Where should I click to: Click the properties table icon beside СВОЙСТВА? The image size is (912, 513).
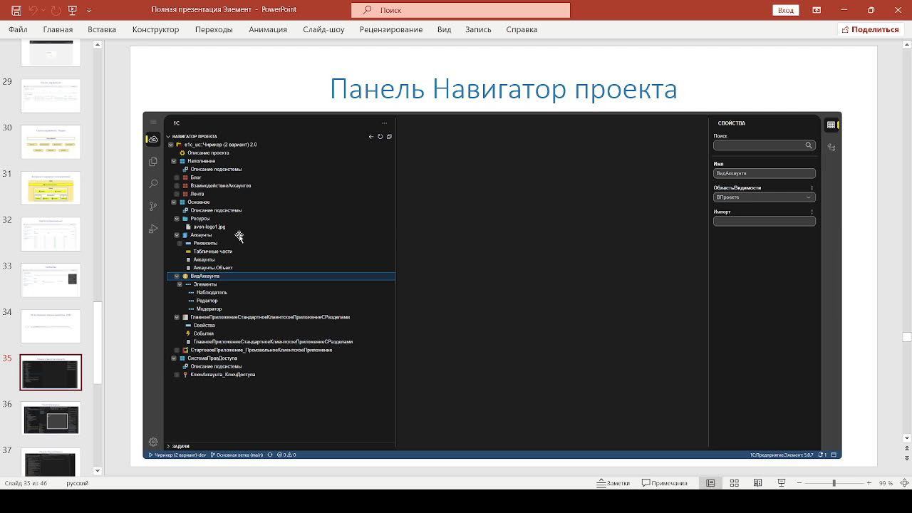click(831, 125)
